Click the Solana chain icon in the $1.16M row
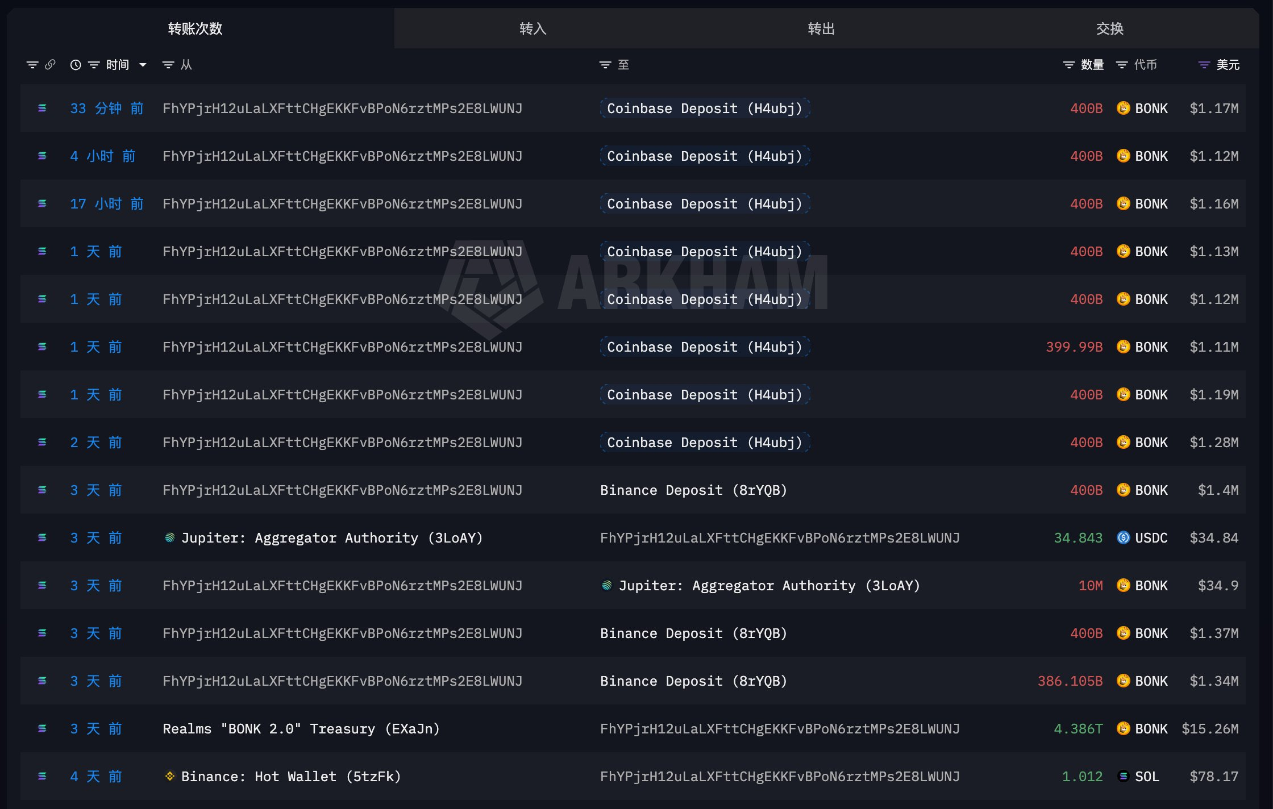This screenshot has width=1273, height=809. [42, 203]
